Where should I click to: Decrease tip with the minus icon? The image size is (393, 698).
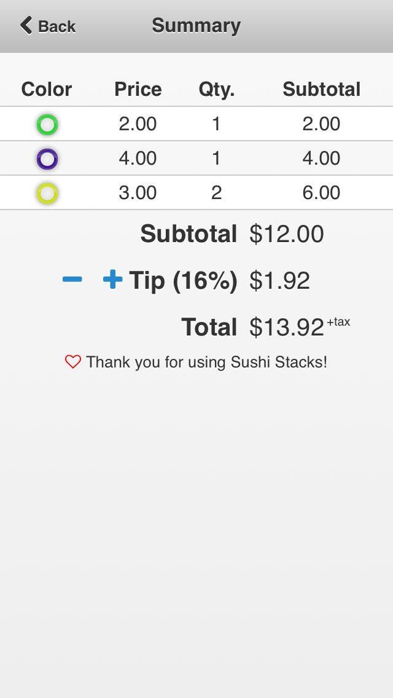pos(72,280)
